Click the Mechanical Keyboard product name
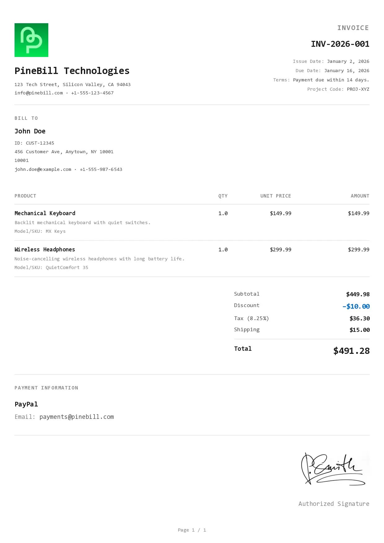384x543 pixels. coord(45,213)
